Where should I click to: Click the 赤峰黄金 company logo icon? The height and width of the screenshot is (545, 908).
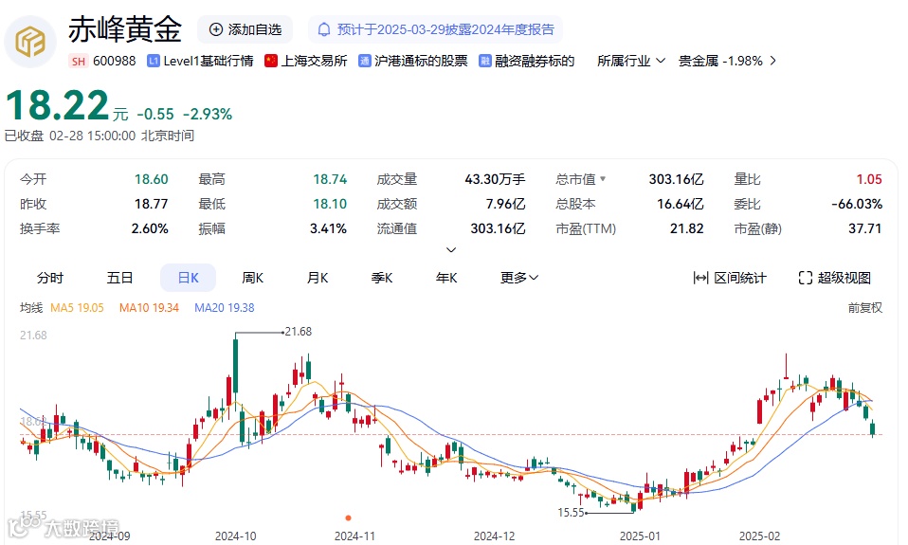pyautogui.click(x=30, y=42)
